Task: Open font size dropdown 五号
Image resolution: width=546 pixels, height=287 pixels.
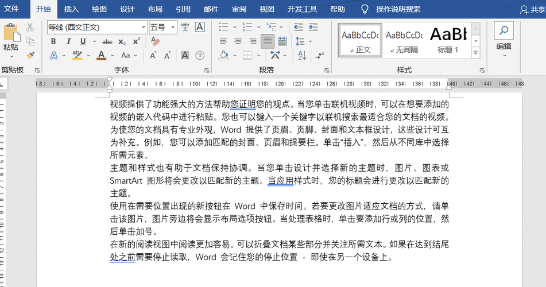Action: pyautogui.click(x=173, y=27)
